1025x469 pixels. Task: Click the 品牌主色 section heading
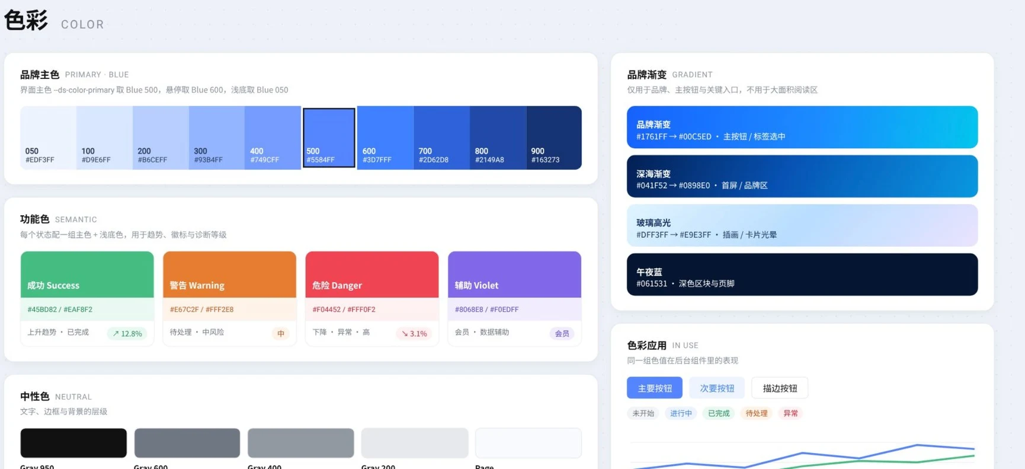click(40, 75)
